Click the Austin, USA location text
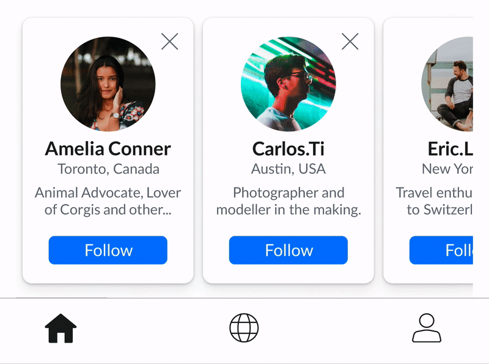This screenshot has height=364, width=489. 289,169
